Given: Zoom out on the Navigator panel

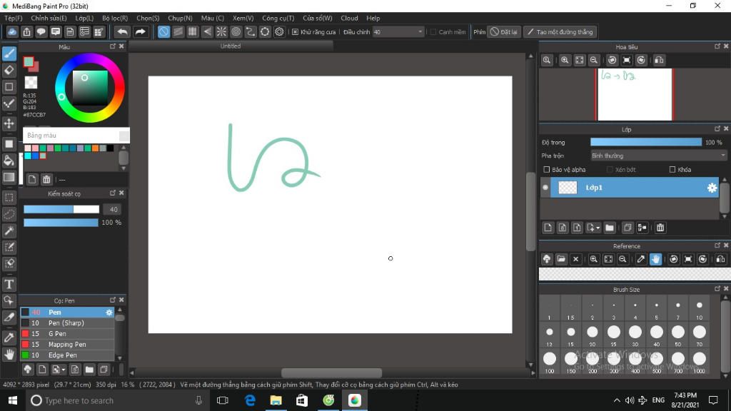Looking at the screenshot, I should pyautogui.click(x=594, y=60).
